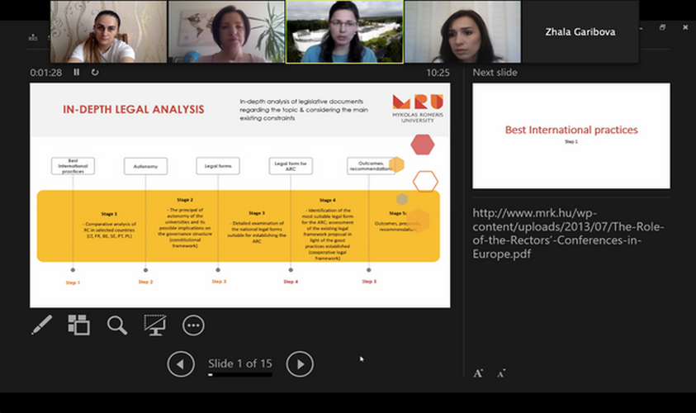Open the pen and laser pointer tools
This screenshot has width=696, height=413.
pyautogui.click(x=41, y=325)
